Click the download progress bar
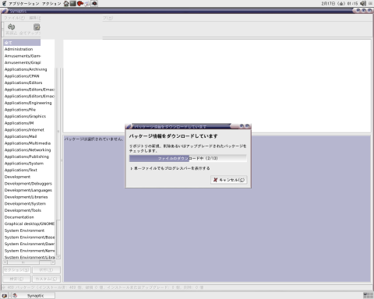The height and width of the screenshot is (299, 374). (188, 158)
